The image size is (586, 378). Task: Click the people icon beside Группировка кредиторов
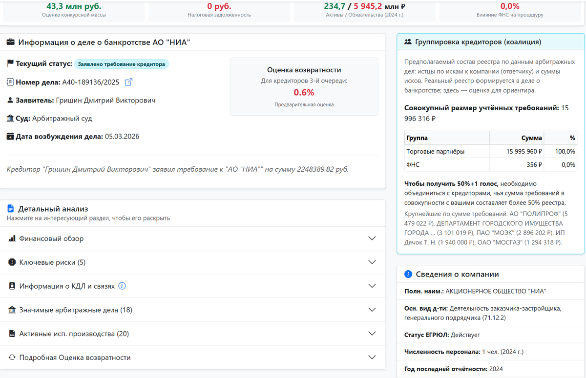tap(408, 42)
